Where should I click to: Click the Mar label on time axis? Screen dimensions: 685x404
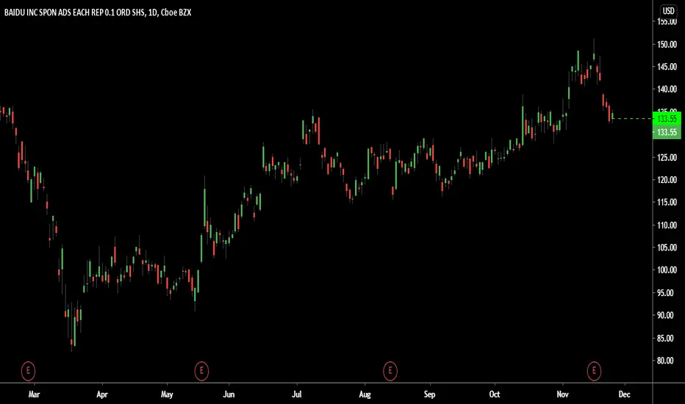pos(34,394)
